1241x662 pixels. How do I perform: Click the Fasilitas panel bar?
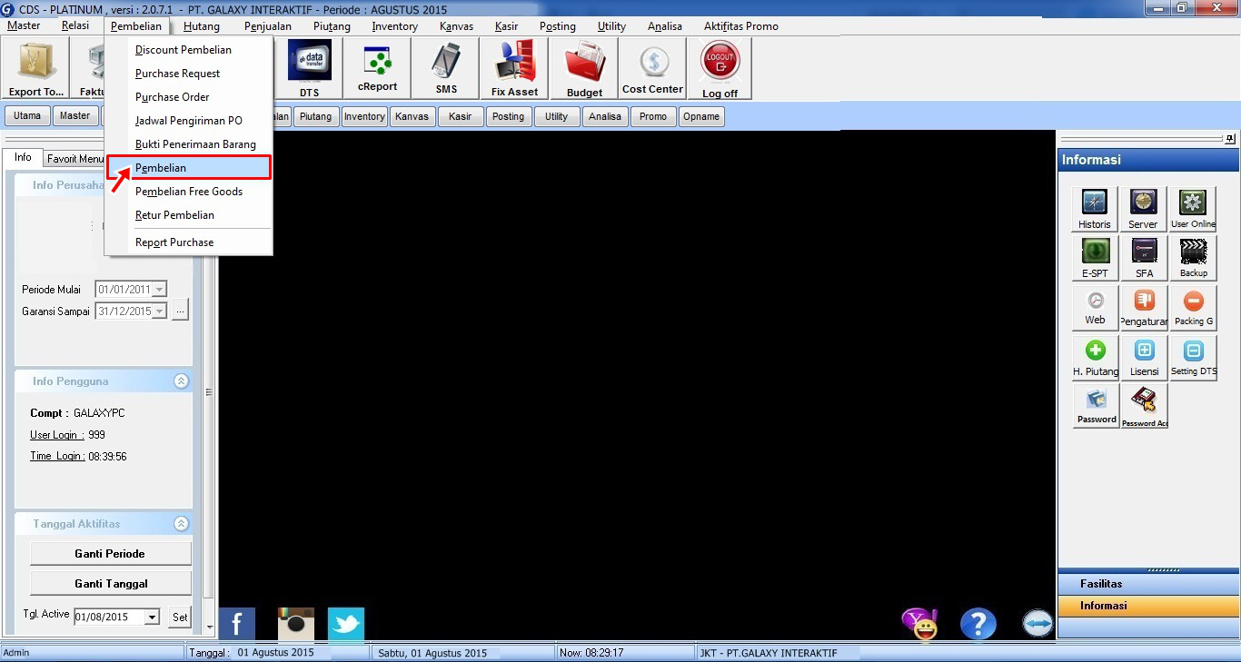click(1148, 584)
